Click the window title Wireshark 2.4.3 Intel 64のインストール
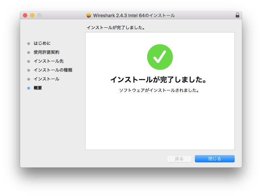 pos(134,15)
